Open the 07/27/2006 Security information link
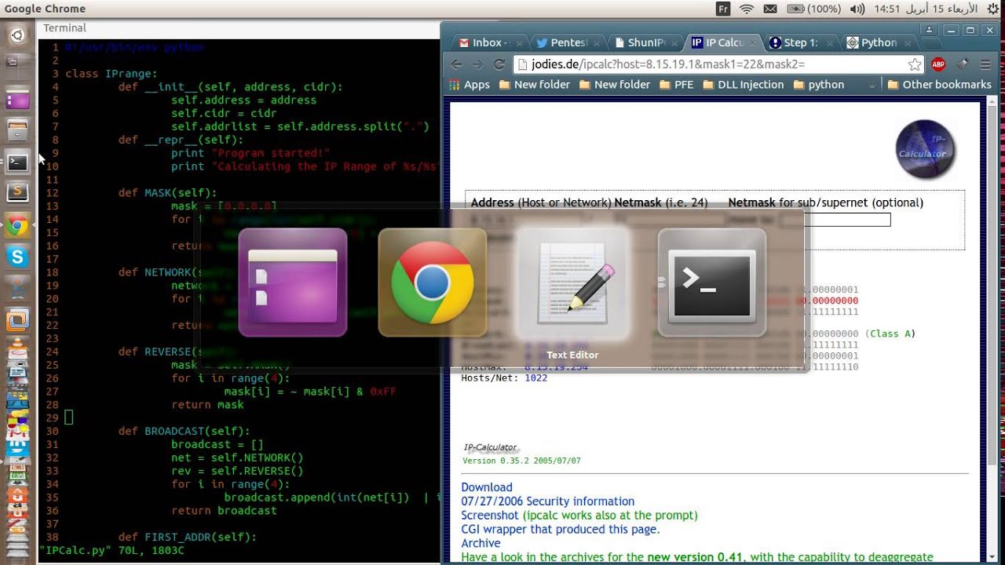 [x=548, y=501]
